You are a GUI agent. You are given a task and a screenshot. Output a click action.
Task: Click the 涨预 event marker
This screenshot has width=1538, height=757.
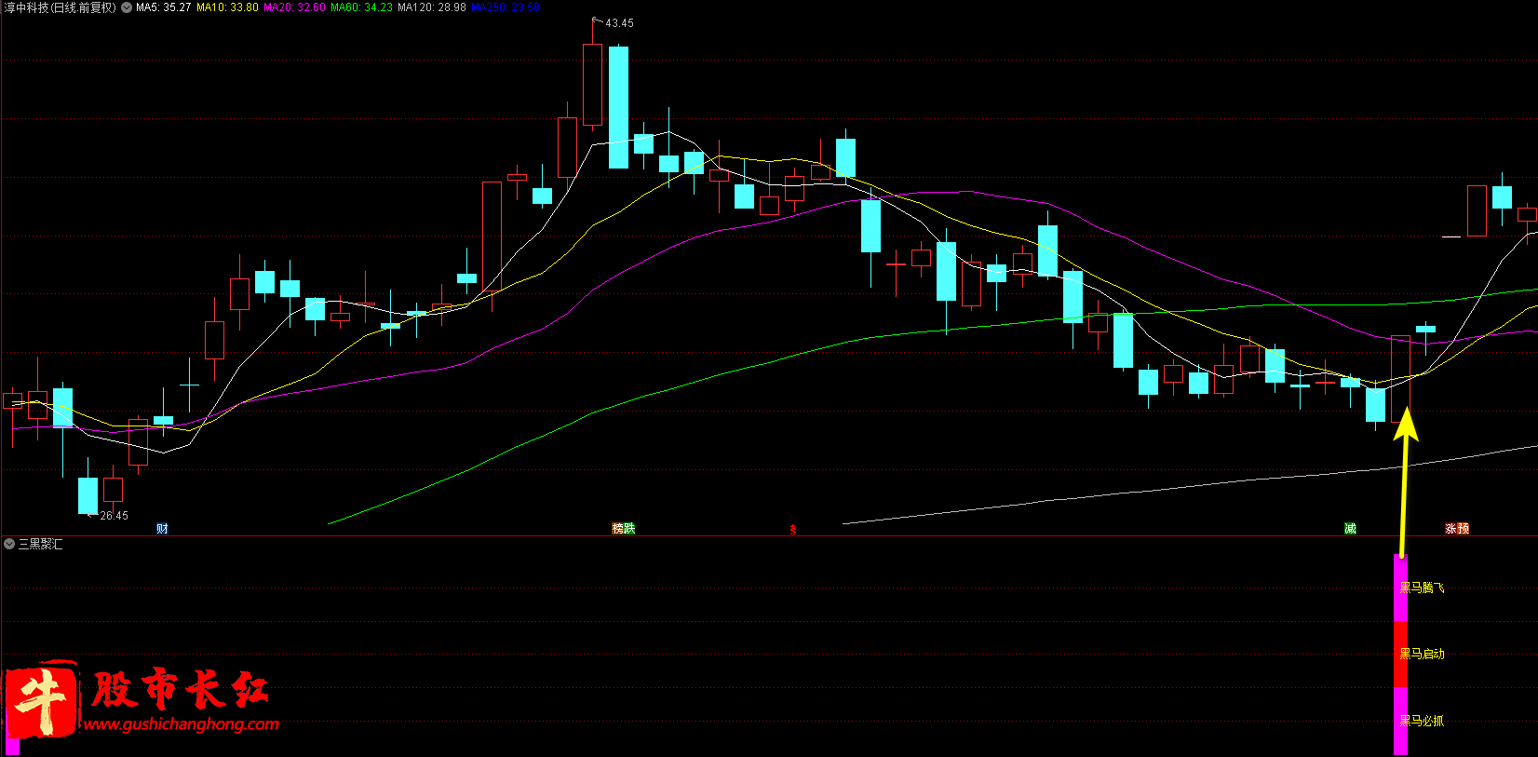1457,529
